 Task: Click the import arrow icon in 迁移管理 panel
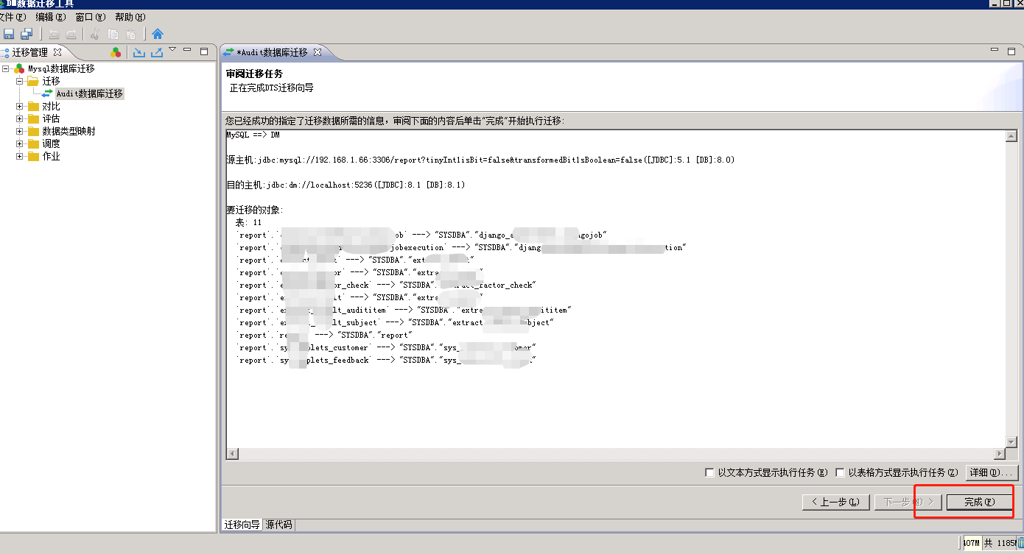(x=138, y=52)
